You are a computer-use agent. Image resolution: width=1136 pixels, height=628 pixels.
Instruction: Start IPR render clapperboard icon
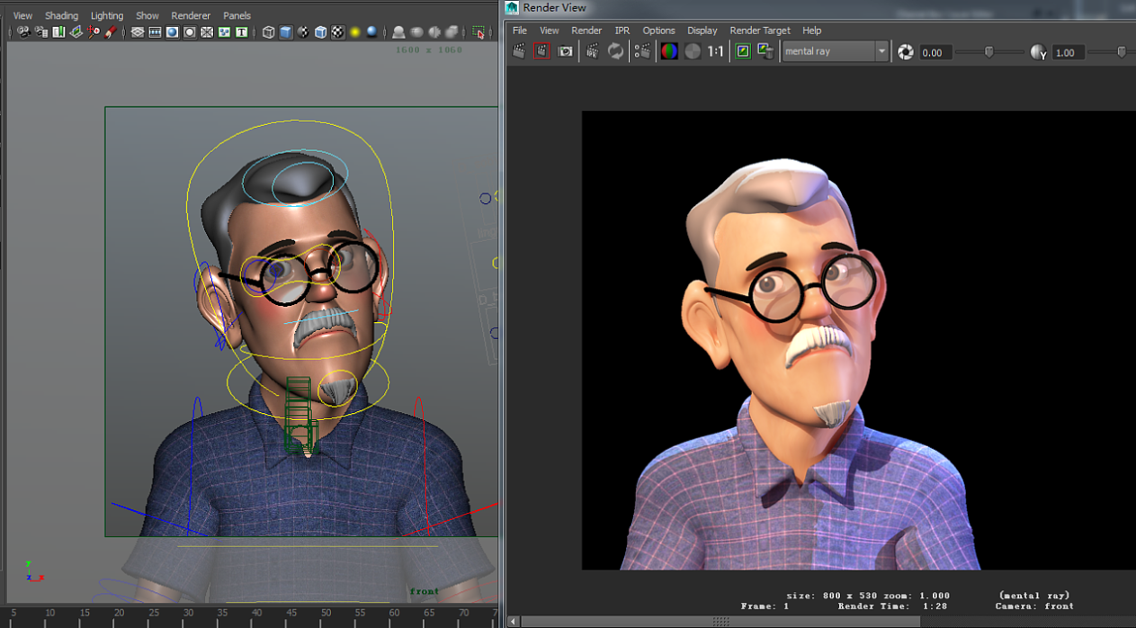click(x=593, y=51)
